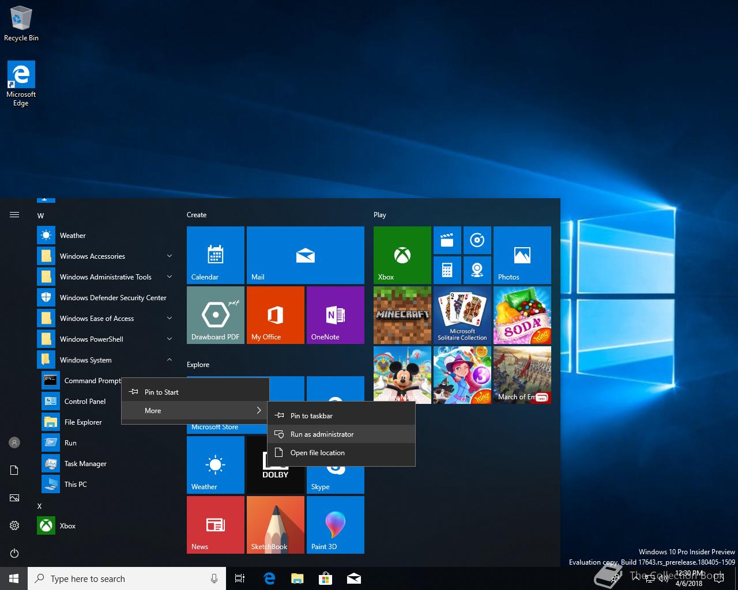Open the Disney Magic Kingdoms tile

(402, 375)
